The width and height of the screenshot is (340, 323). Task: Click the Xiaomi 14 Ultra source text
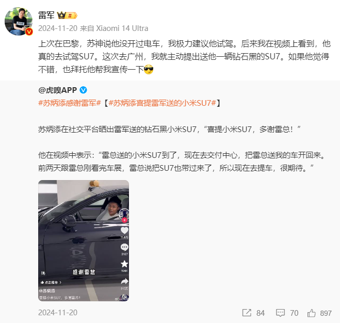(x=122, y=28)
